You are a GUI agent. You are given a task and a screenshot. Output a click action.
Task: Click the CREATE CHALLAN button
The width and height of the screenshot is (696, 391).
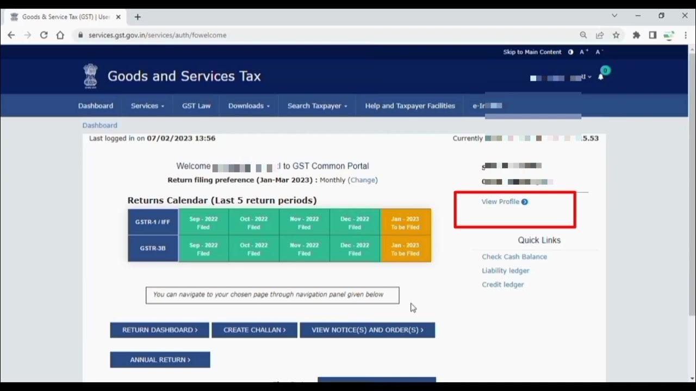[254, 330]
